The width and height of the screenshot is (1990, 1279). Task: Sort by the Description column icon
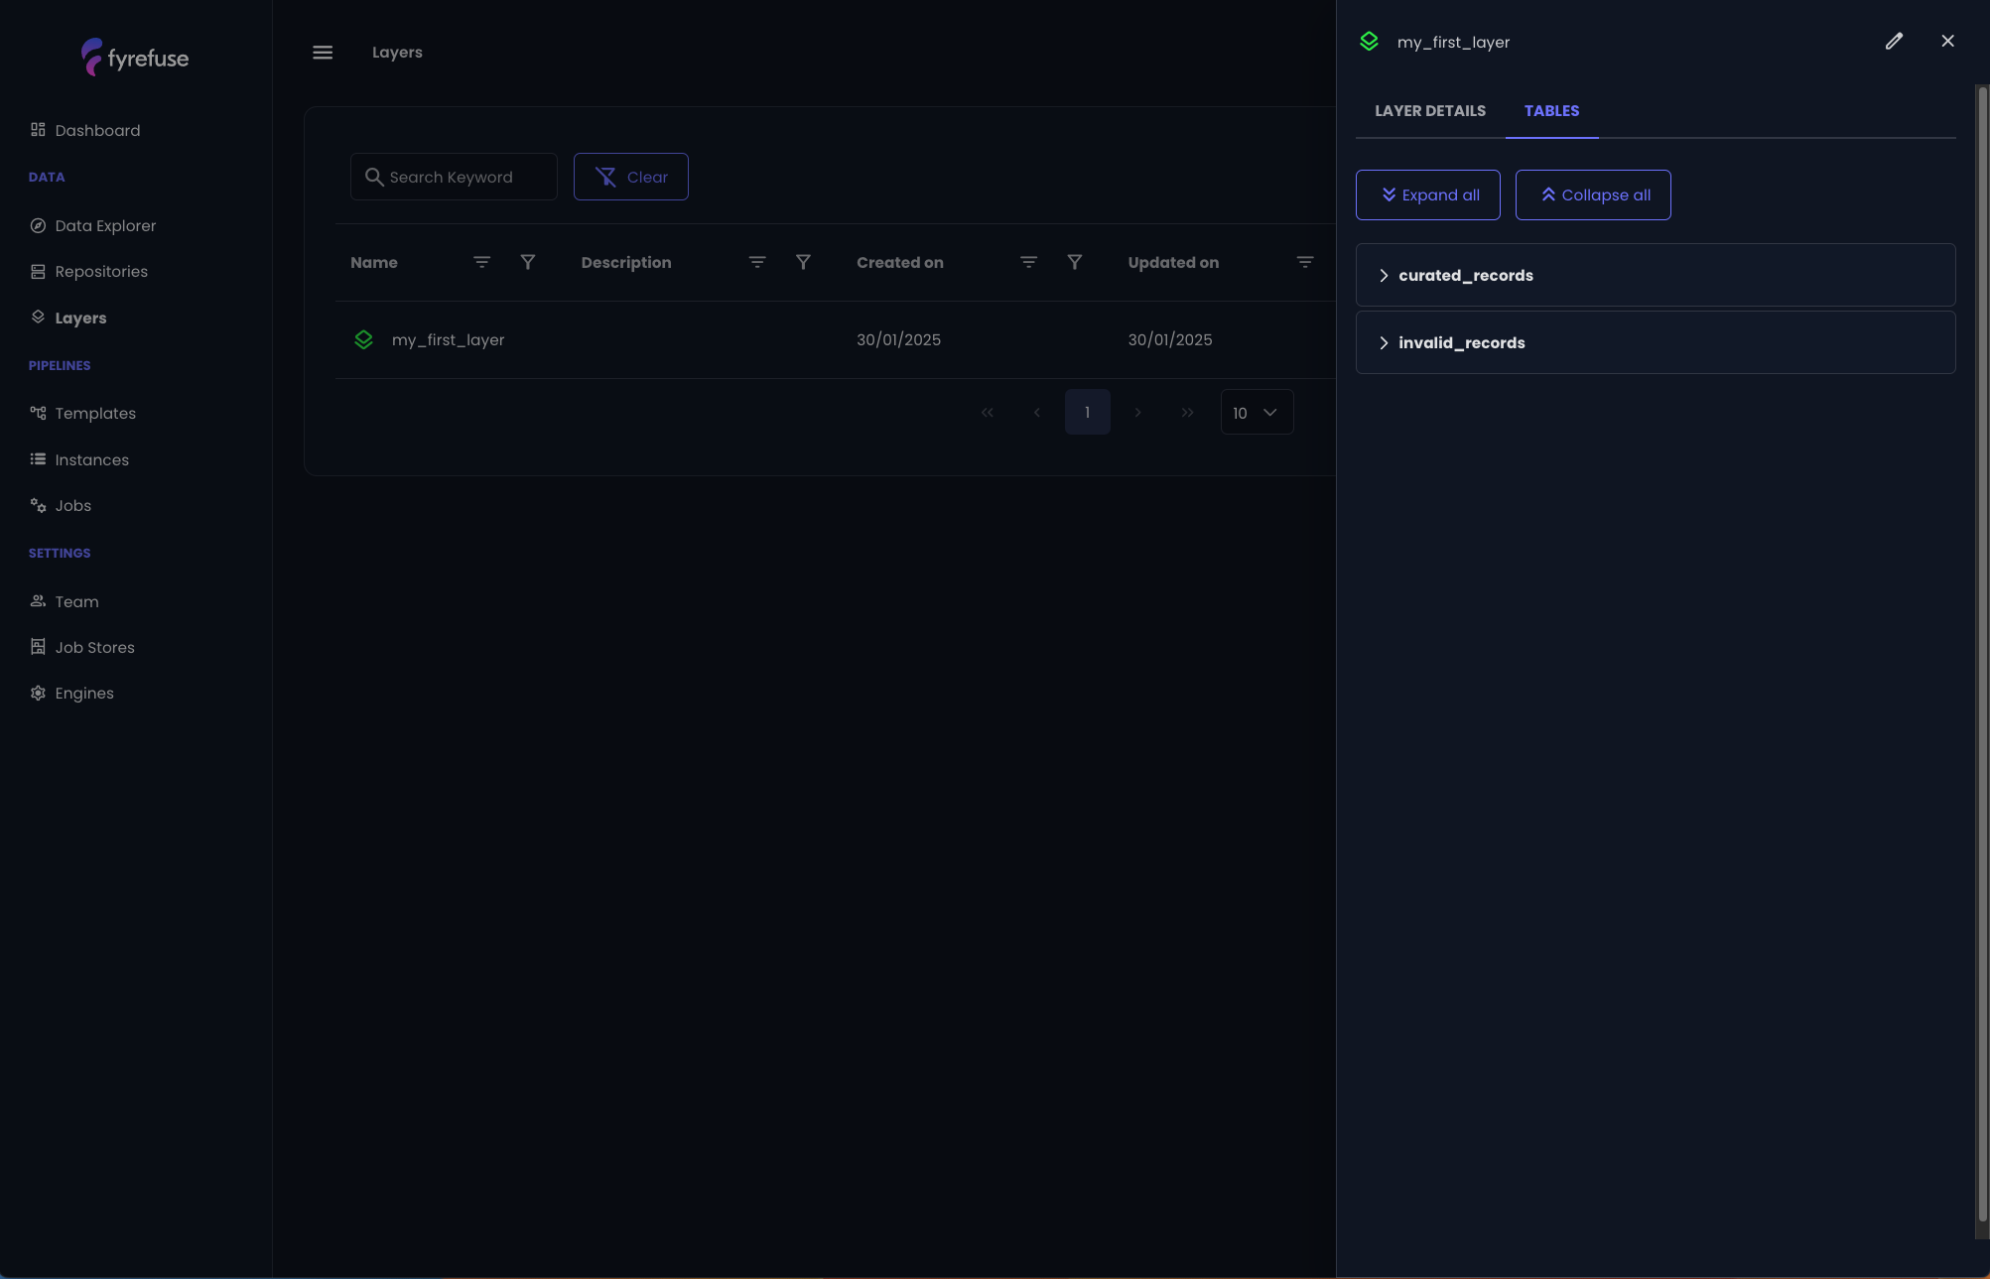(x=757, y=262)
